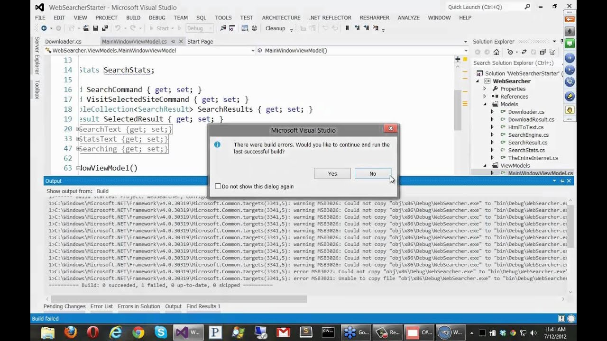Click the highlighter tool on recorder sidebar
This screenshot has height=341, width=607.
pyautogui.click(x=570, y=96)
